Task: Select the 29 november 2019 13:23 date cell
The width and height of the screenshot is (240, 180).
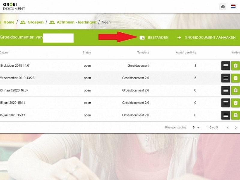Action: 17,78
